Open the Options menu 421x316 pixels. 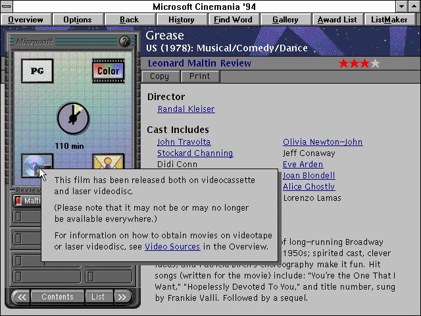78,20
